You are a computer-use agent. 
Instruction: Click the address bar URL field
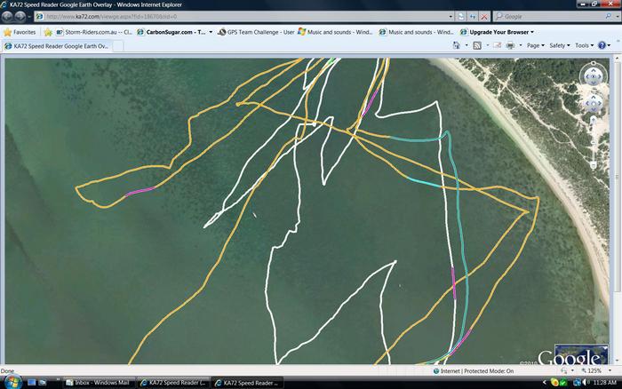(x=249, y=16)
